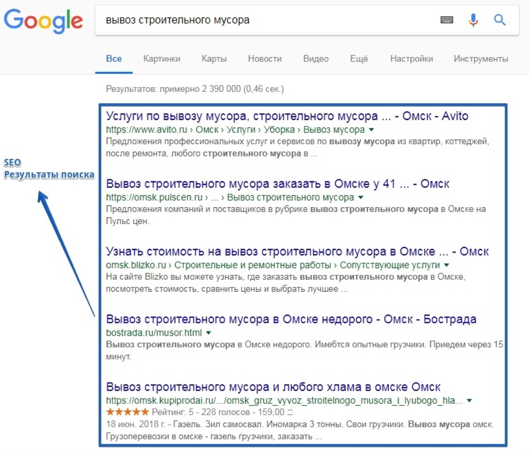The height and width of the screenshot is (452, 529).
Task: Open the 'Узнать стоимость на вывоз' result
Action: coord(297,251)
